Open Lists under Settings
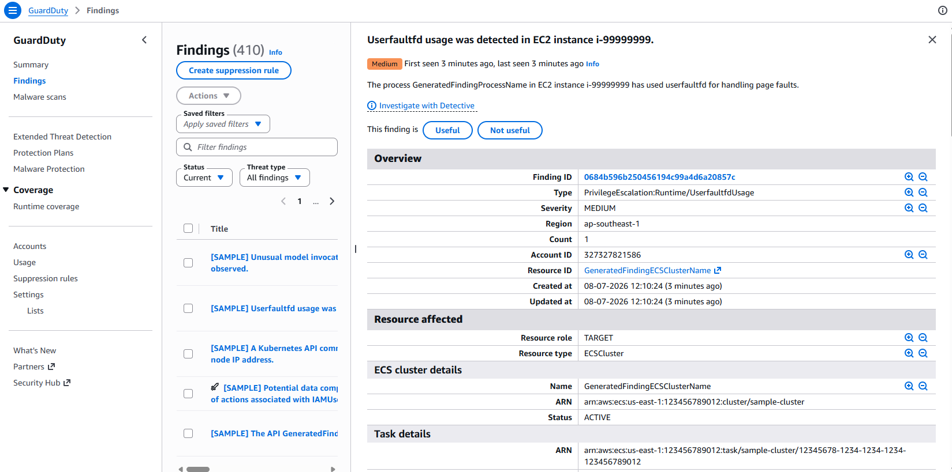 35,311
